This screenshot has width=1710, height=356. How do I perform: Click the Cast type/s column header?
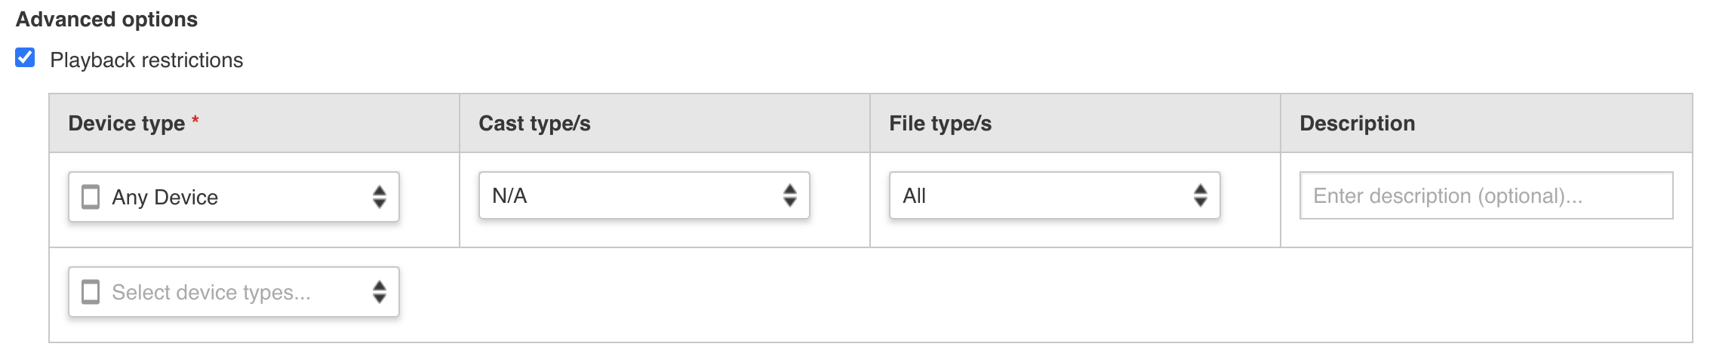click(534, 124)
